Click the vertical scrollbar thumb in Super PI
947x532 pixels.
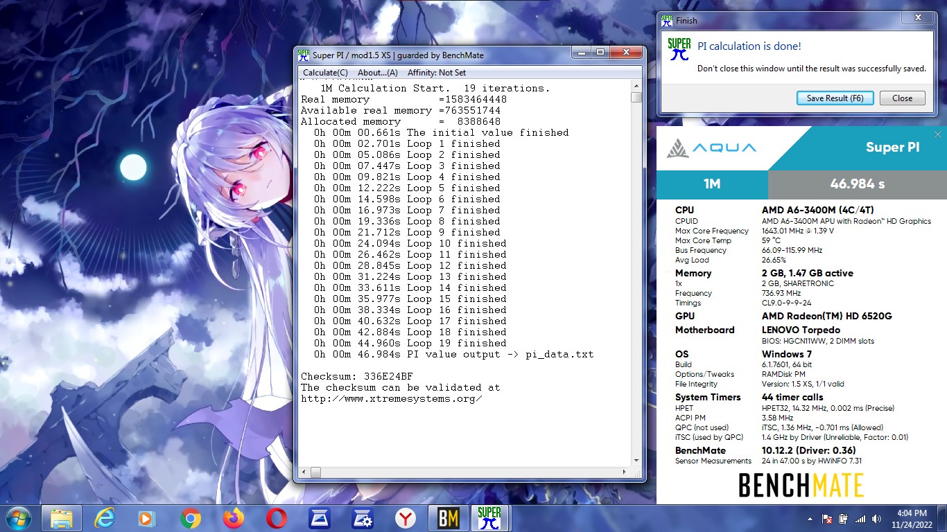point(636,98)
